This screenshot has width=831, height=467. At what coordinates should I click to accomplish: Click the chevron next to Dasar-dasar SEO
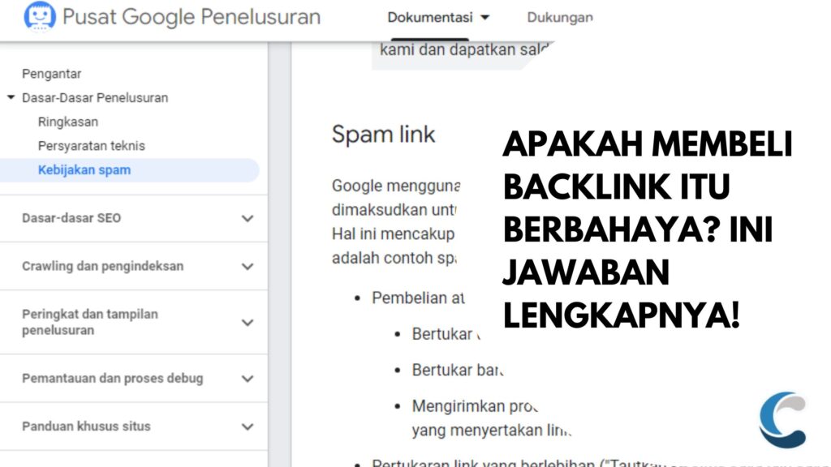point(248,219)
